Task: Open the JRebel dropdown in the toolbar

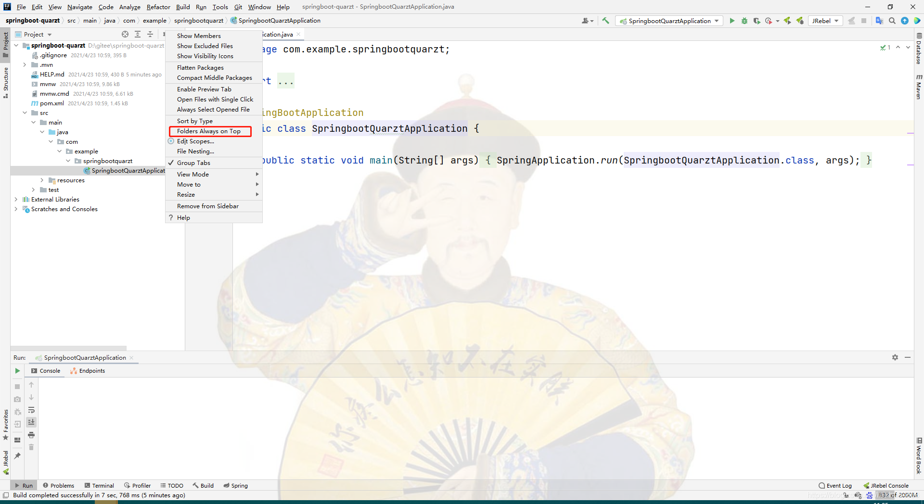Action: (825, 21)
